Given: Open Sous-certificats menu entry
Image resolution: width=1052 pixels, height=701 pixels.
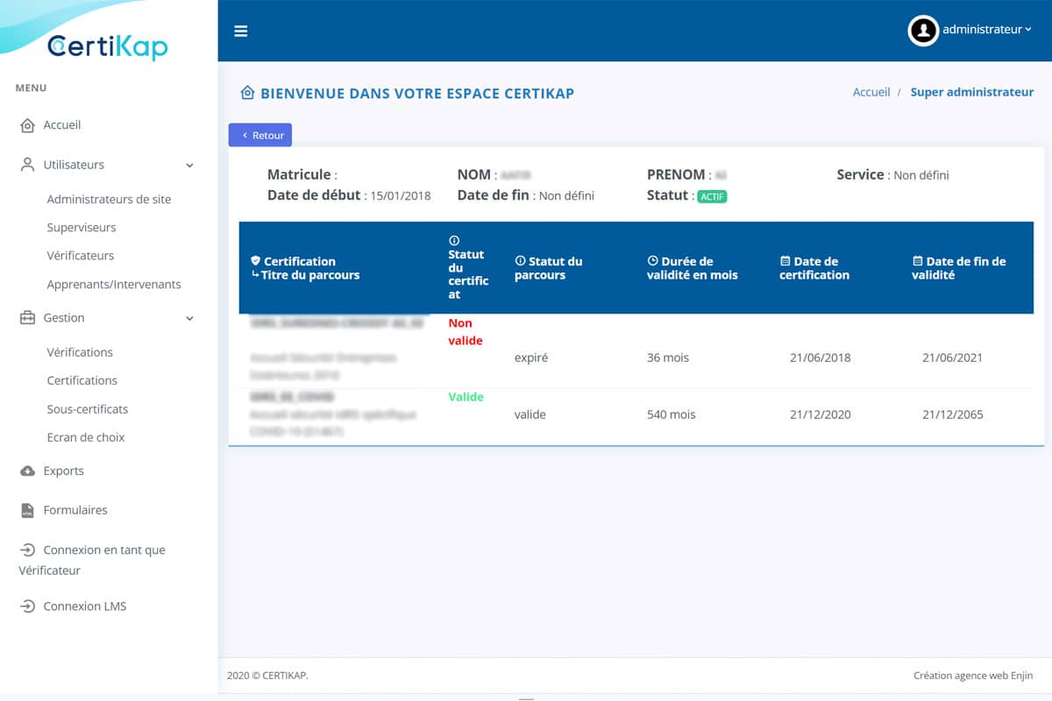Looking at the screenshot, I should (87, 409).
